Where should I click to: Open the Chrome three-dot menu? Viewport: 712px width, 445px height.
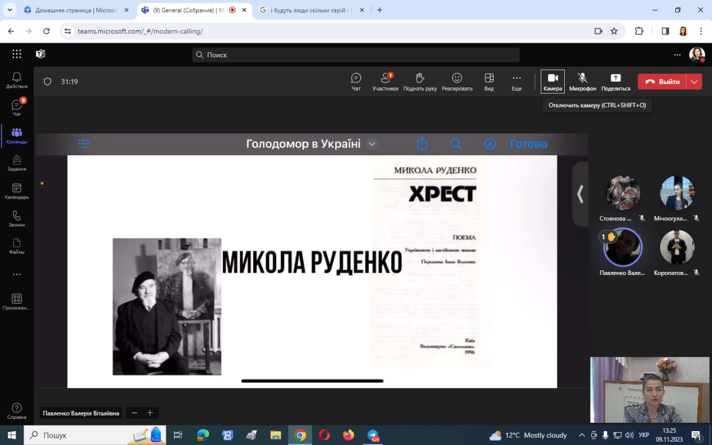tap(700, 31)
